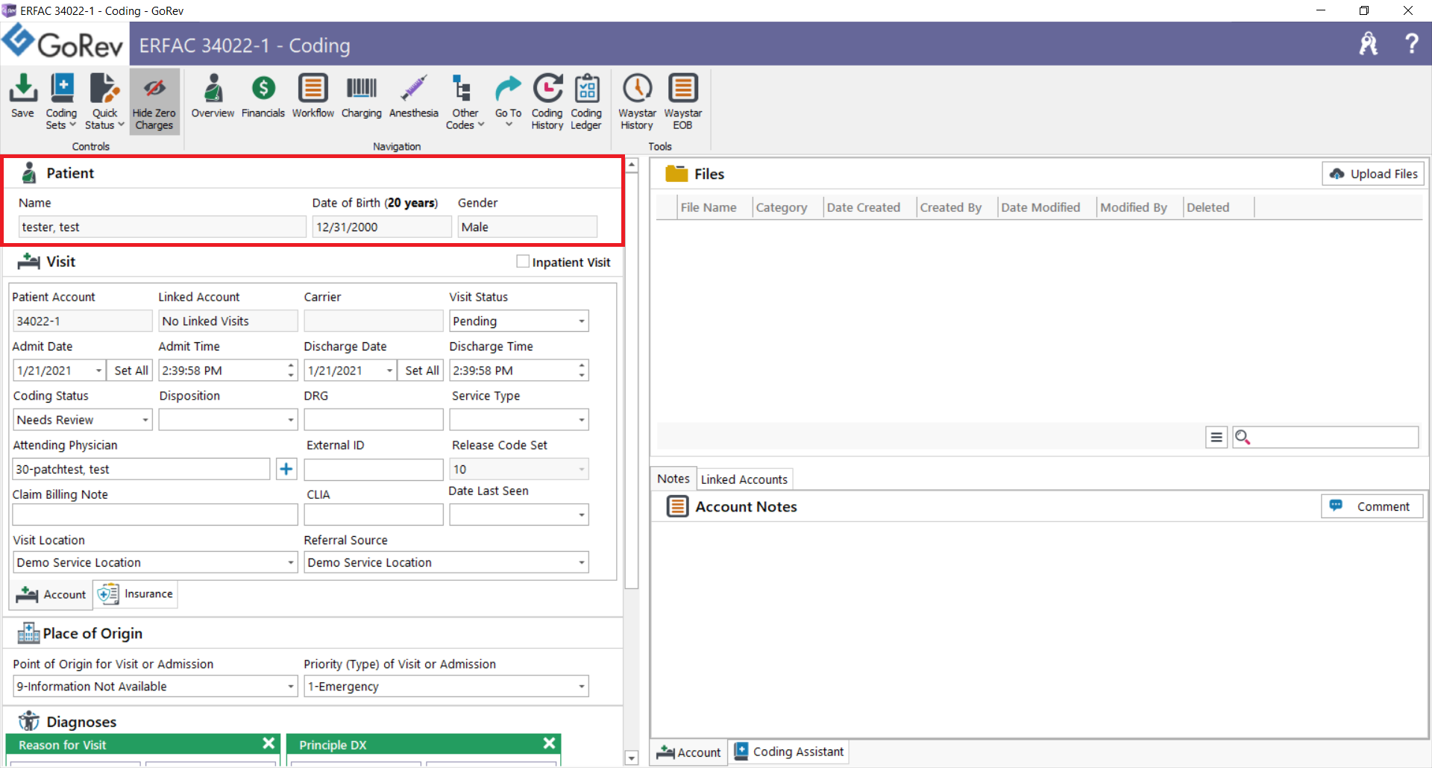Screen dimensions: 1432x768
Task: Expand the Referral Source dropdown
Action: coord(582,562)
